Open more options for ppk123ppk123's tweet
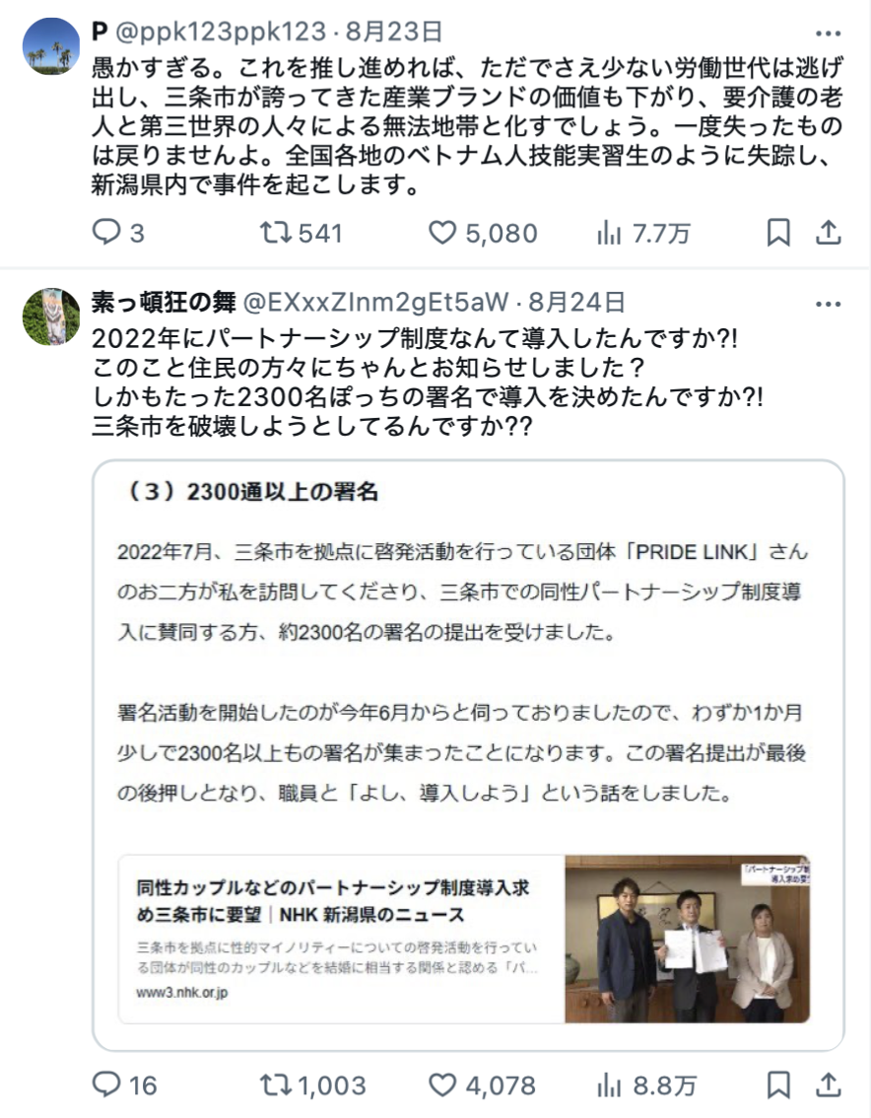871x1118 pixels. tap(829, 34)
